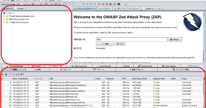Click the globe icon beside the filter funnel
Viewport: 206px width, 108px height.
click(6, 74)
